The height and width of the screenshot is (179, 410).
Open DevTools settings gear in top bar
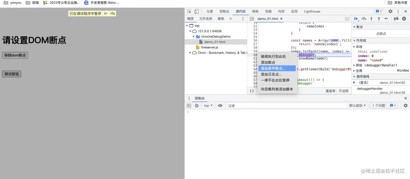tap(390, 11)
